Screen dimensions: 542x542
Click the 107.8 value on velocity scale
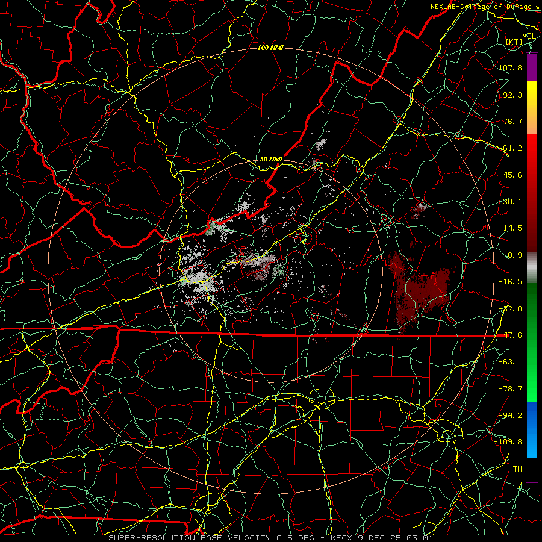(x=510, y=67)
